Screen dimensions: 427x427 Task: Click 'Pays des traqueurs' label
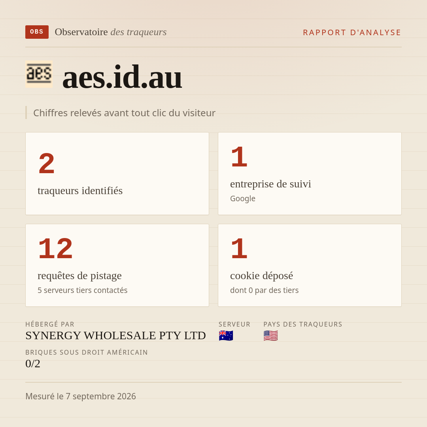click(303, 324)
